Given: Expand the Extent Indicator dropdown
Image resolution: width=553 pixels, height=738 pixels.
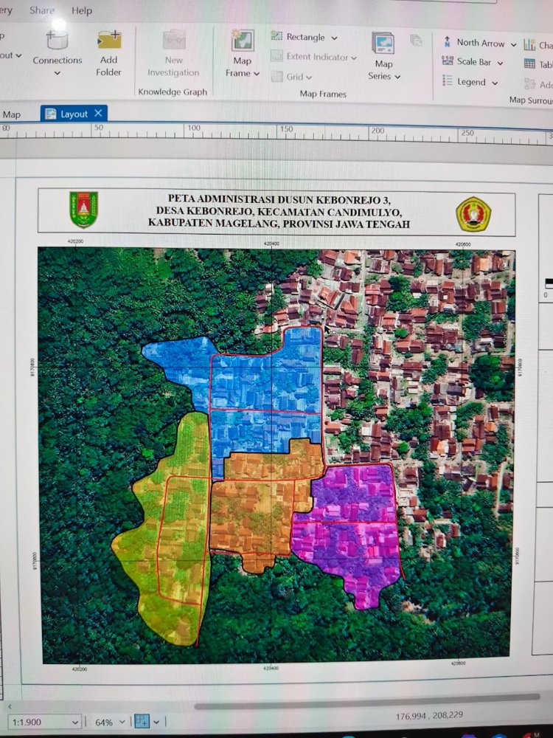Looking at the screenshot, I should click(354, 58).
